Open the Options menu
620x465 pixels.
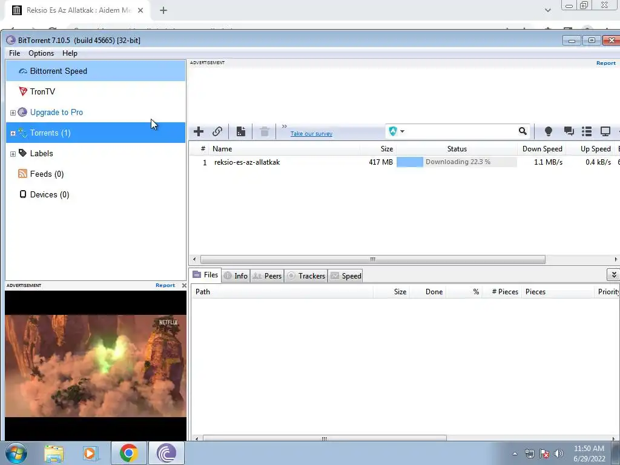click(41, 53)
